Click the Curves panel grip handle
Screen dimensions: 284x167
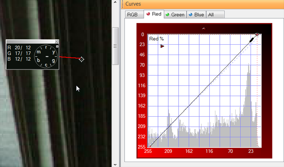(122, 4)
